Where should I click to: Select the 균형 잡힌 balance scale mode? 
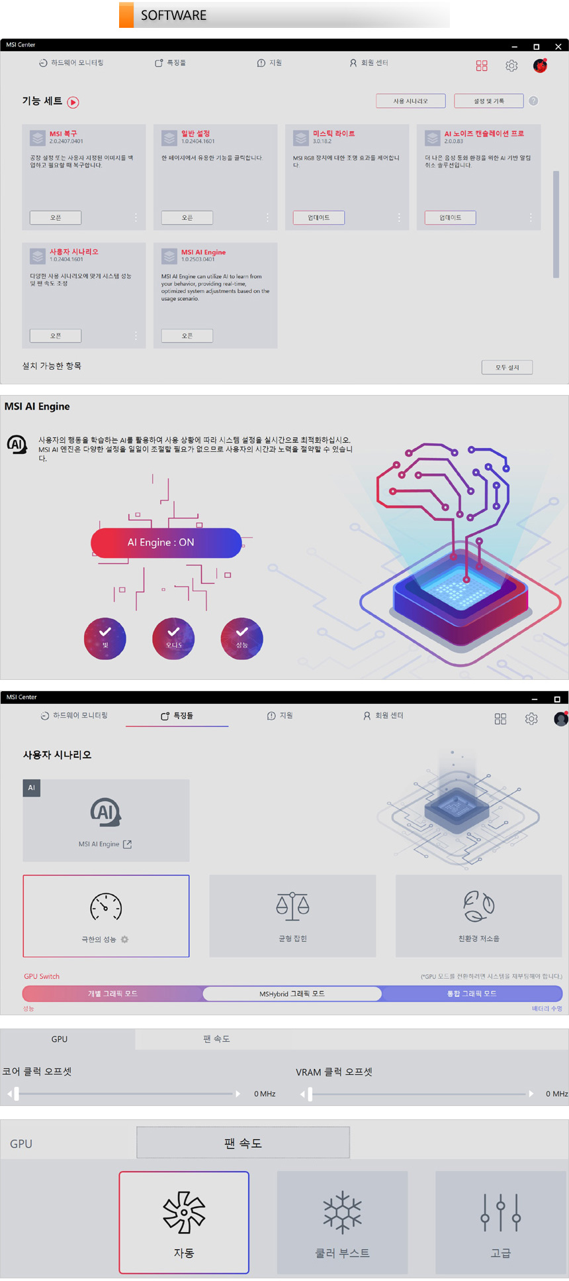point(292,915)
